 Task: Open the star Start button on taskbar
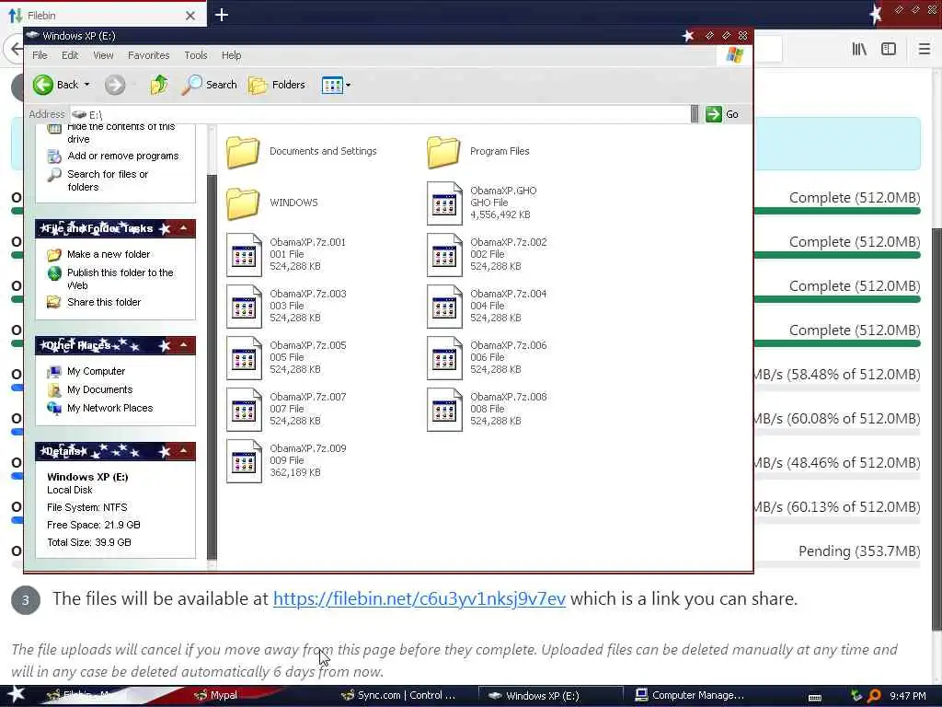point(16,695)
